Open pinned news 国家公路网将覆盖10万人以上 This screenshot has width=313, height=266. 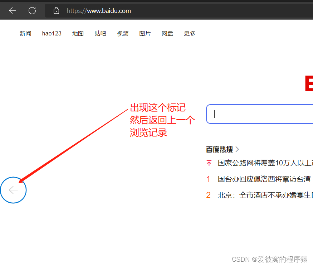265,163
